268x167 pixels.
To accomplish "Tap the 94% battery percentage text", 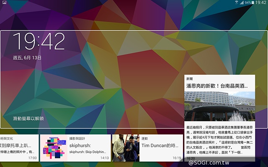I will [x=247, y=3].
